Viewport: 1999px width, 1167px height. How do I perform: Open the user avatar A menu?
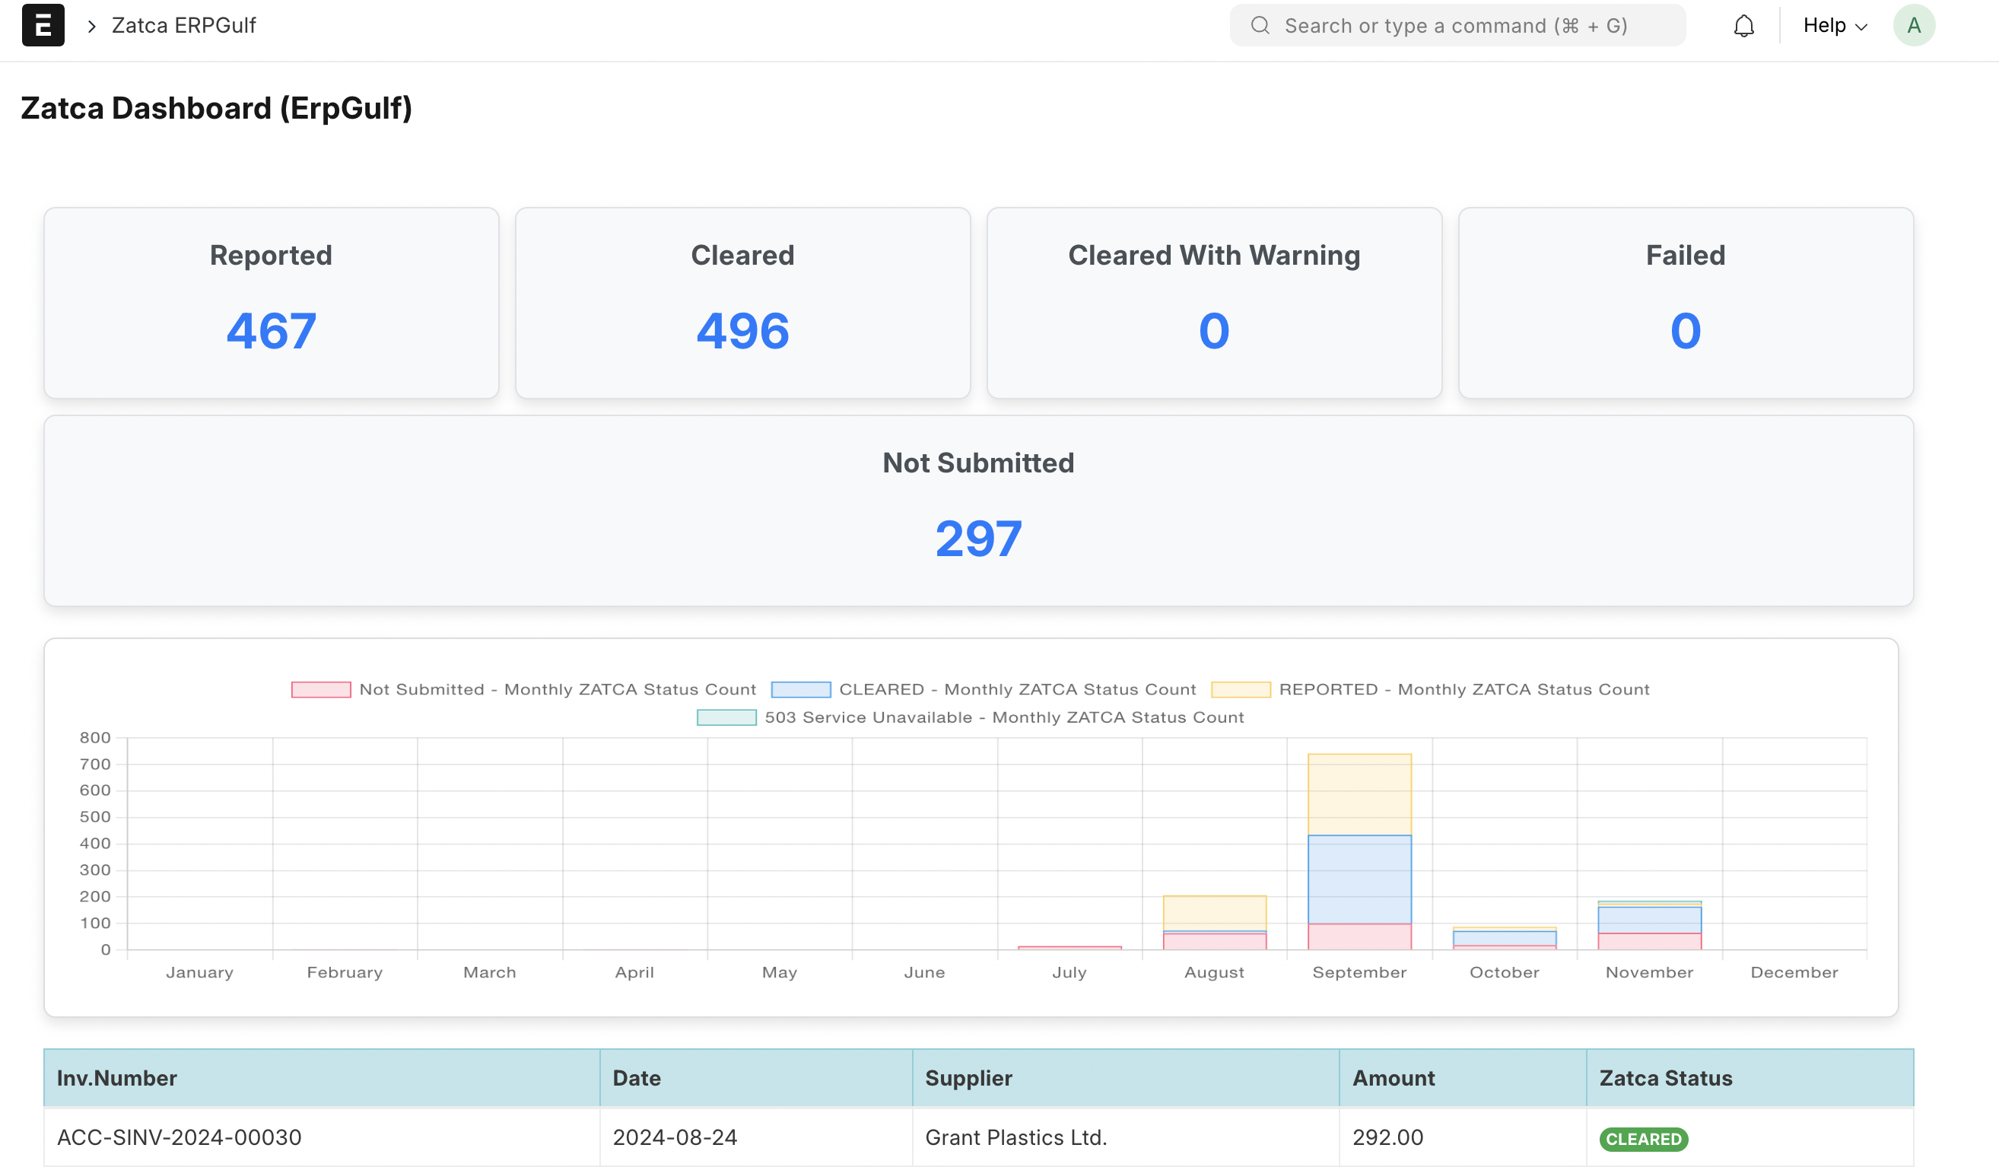coord(1914,25)
